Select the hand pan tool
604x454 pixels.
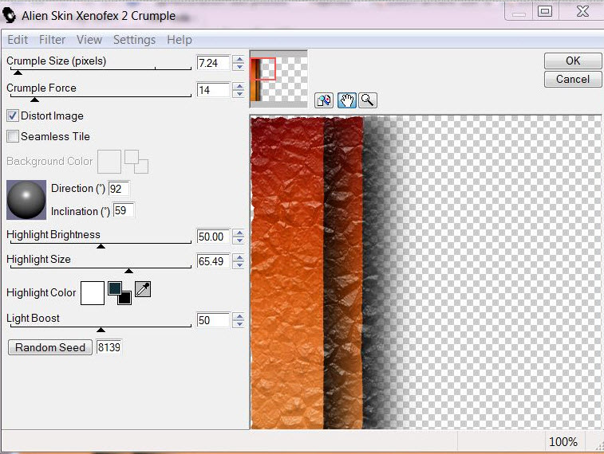(347, 100)
